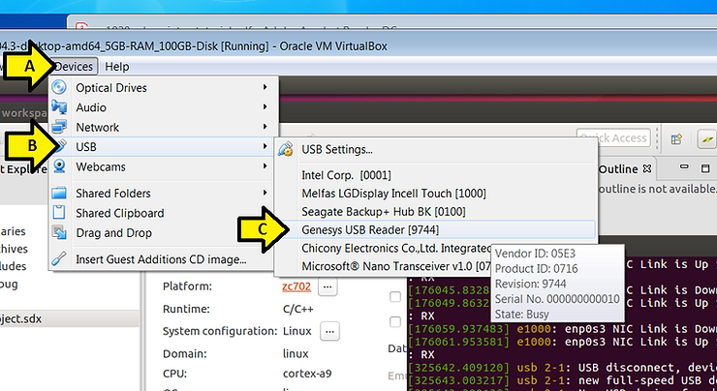Click the Drag and Drop icon
Image resolution: width=717 pixels, height=391 pixels.
pyautogui.click(x=59, y=232)
